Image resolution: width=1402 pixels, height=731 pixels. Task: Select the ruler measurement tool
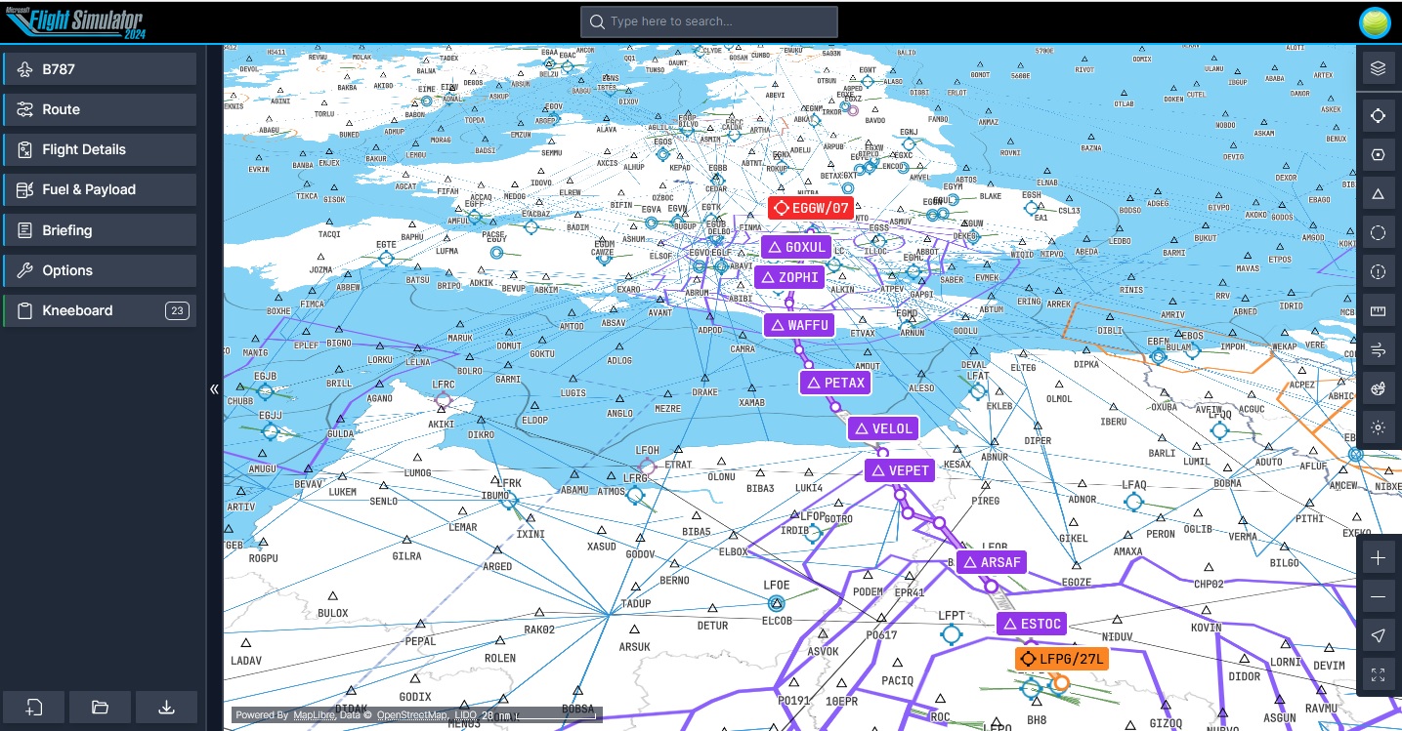click(x=1378, y=310)
